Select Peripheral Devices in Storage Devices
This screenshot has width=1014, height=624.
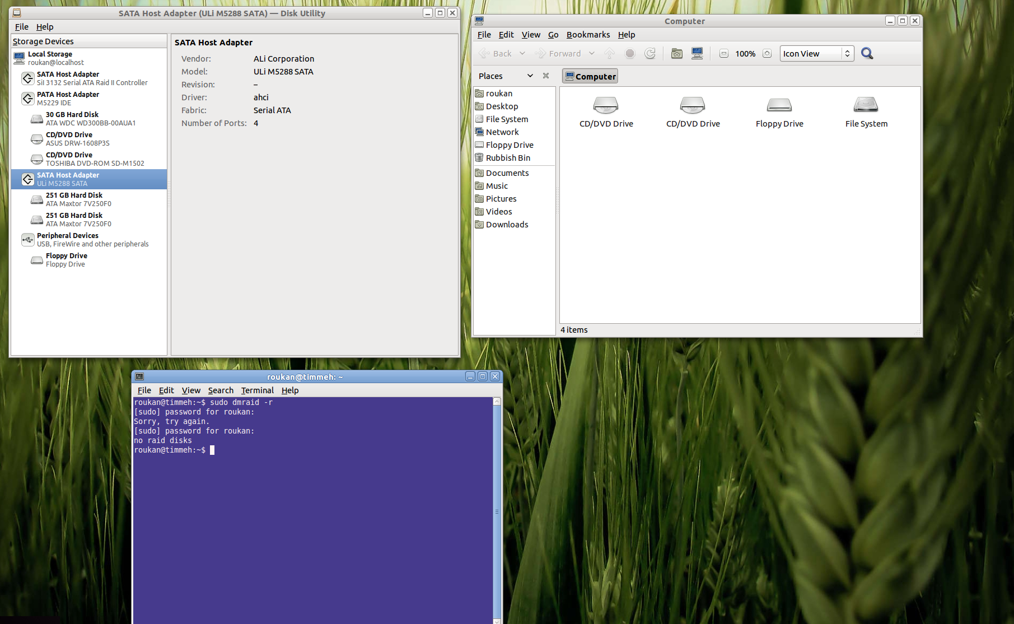click(89, 240)
